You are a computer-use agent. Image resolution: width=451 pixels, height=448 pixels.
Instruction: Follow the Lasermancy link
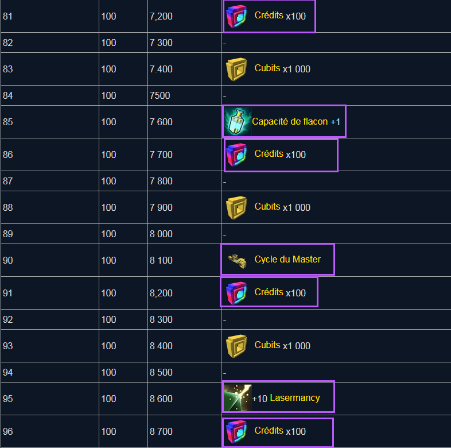coord(295,398)
